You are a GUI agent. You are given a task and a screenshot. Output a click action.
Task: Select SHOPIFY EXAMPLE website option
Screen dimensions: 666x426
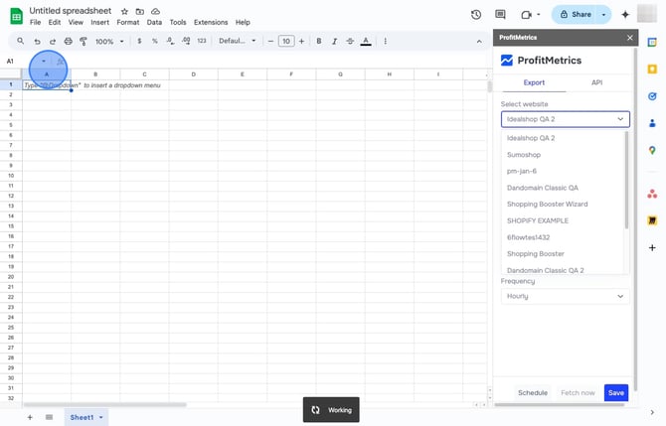pyautogui.click(x=564, y=220)
